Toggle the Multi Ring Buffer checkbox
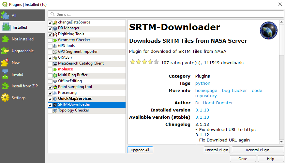This screenshot has height=163, width=285. (50, 75)
